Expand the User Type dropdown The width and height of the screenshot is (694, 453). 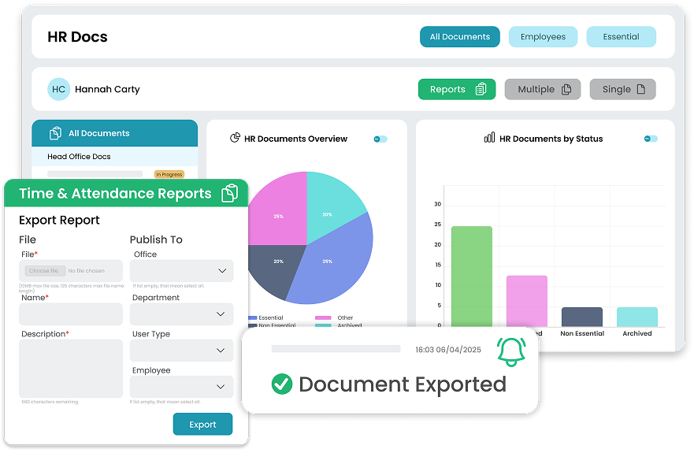(181, 351)
